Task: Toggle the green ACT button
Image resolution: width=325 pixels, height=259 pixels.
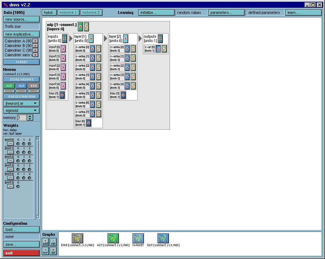Action: 9,86
